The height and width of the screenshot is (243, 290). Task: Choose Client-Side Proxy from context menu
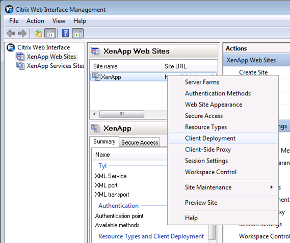[x=223, y=150]
